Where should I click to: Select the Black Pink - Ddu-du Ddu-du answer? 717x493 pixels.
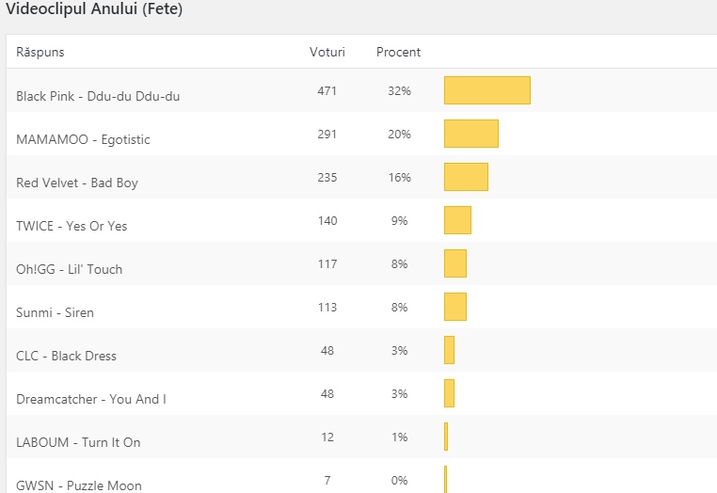tap(98, 96)
